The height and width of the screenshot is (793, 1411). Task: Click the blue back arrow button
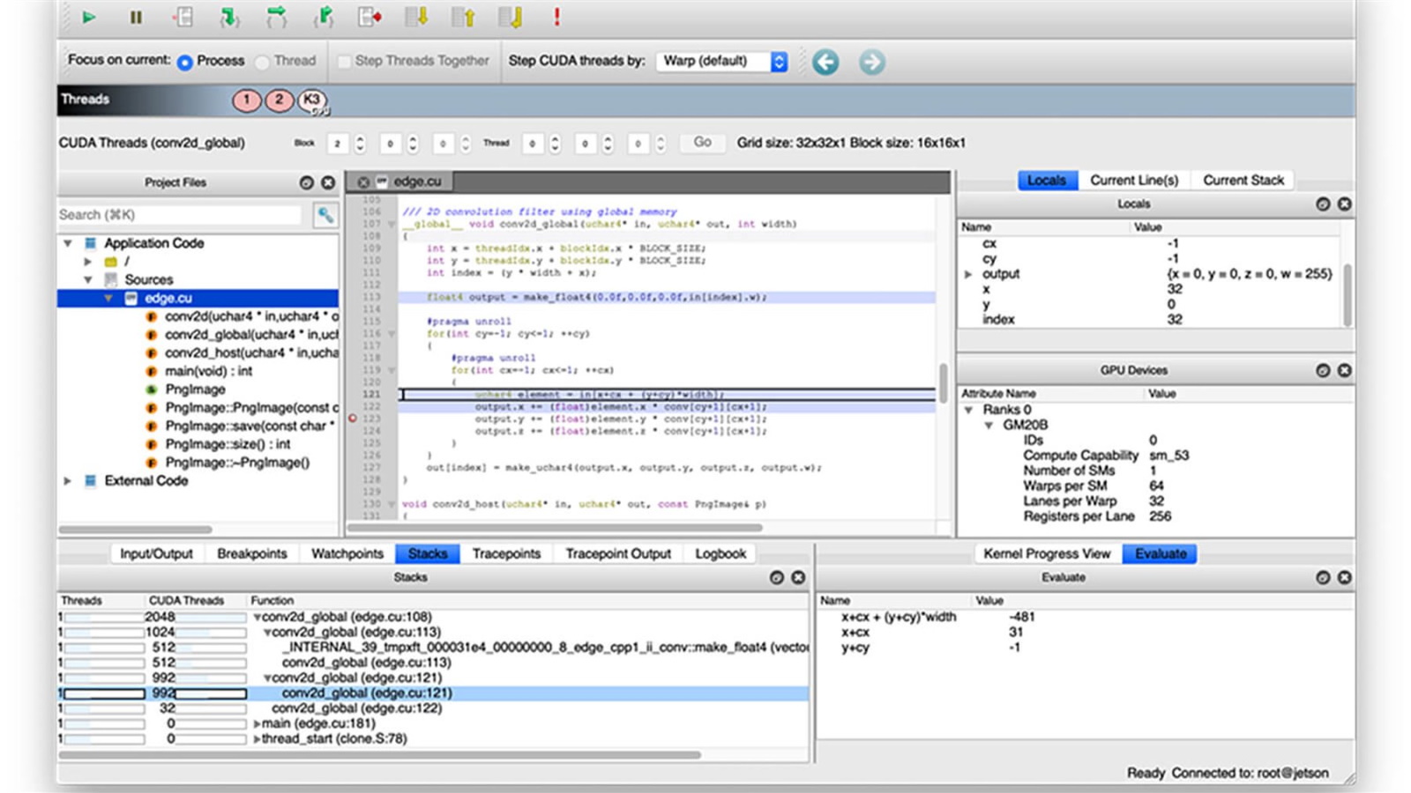coord(825,62)
